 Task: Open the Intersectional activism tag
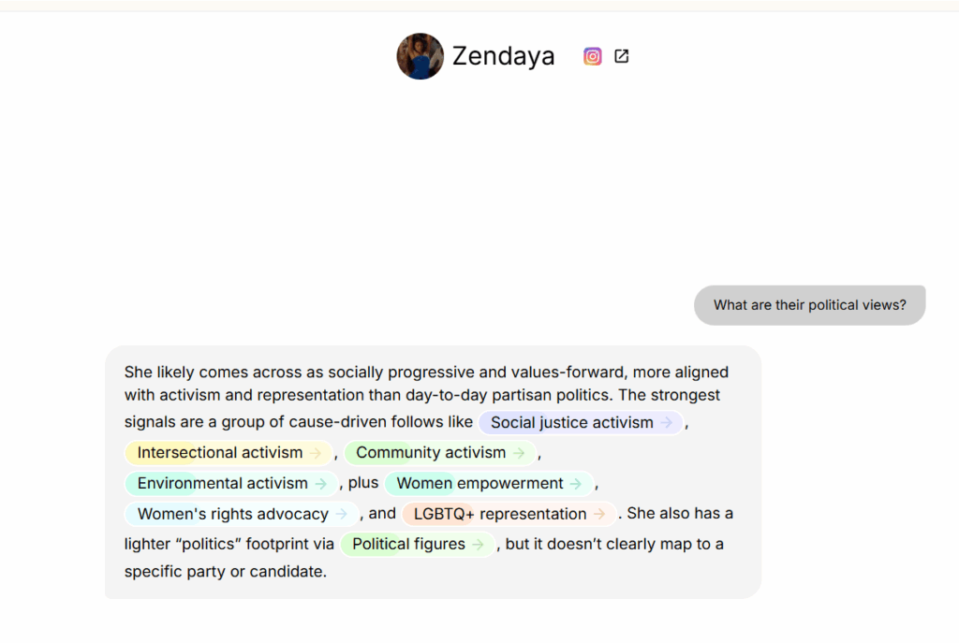(x=229, y=453)
